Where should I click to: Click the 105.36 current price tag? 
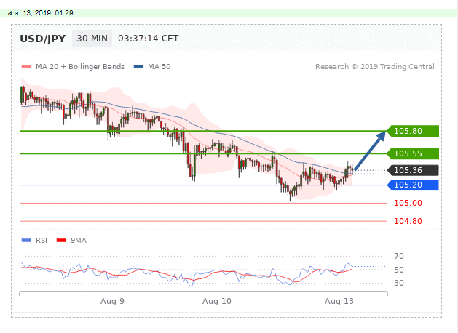coord(413,170)
